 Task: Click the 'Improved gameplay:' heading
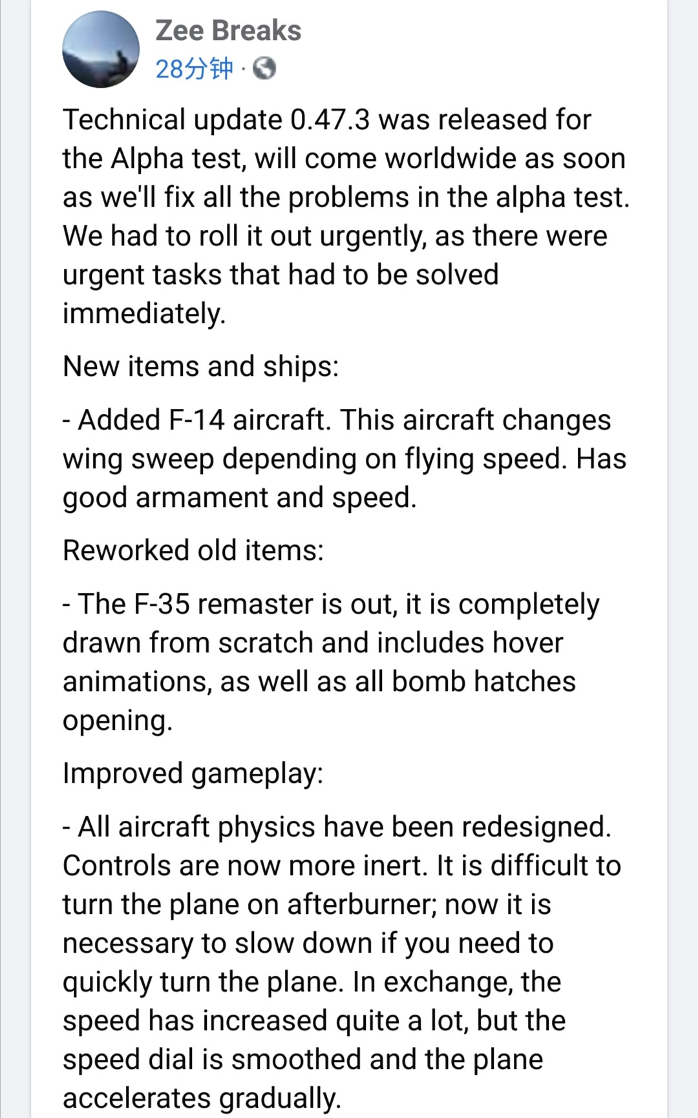pos(193,773)
